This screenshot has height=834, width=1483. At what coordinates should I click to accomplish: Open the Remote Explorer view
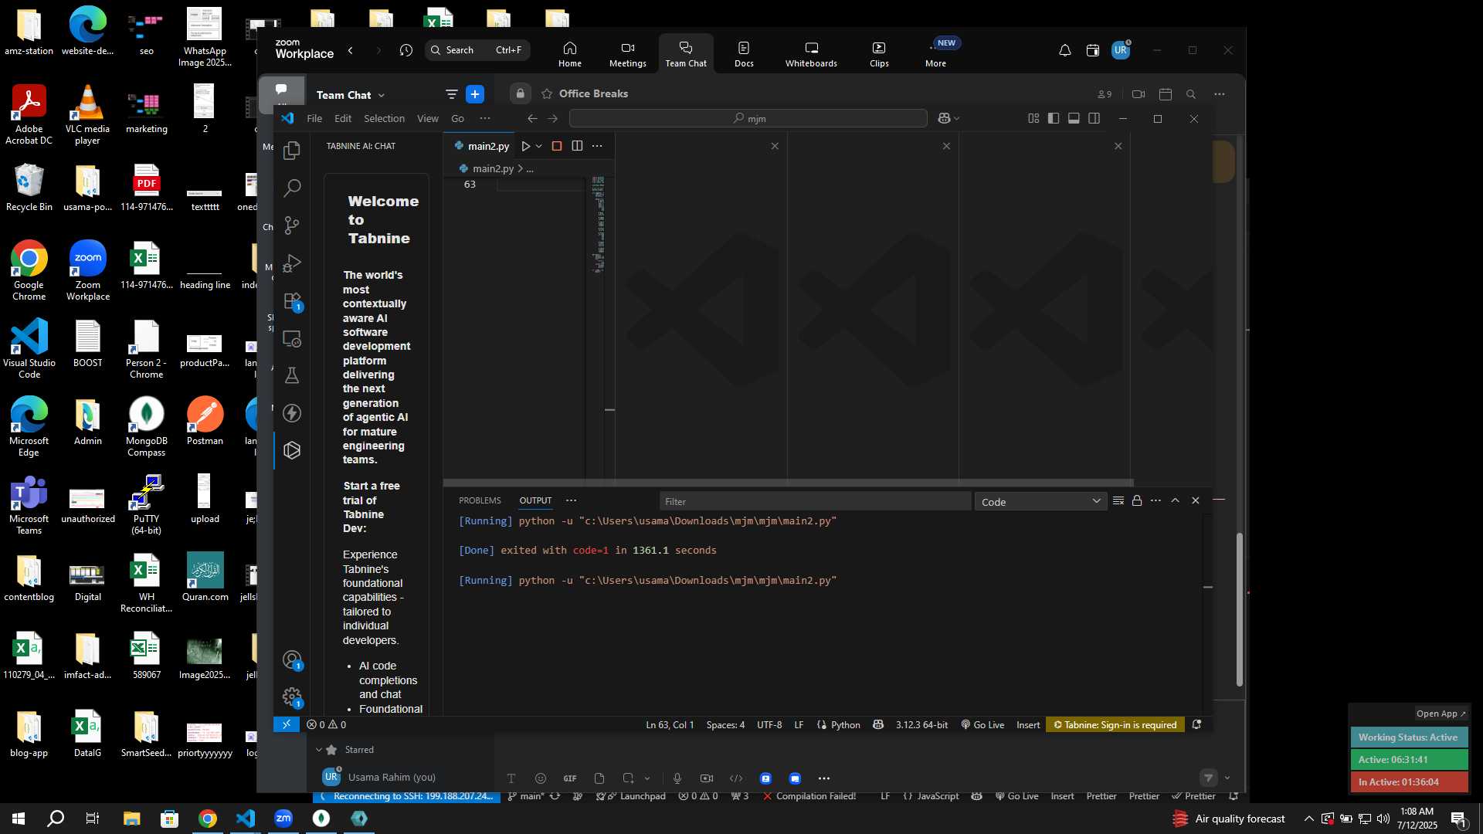coord(292,338)
